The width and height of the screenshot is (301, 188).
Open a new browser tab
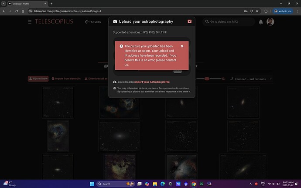(51, 3)
